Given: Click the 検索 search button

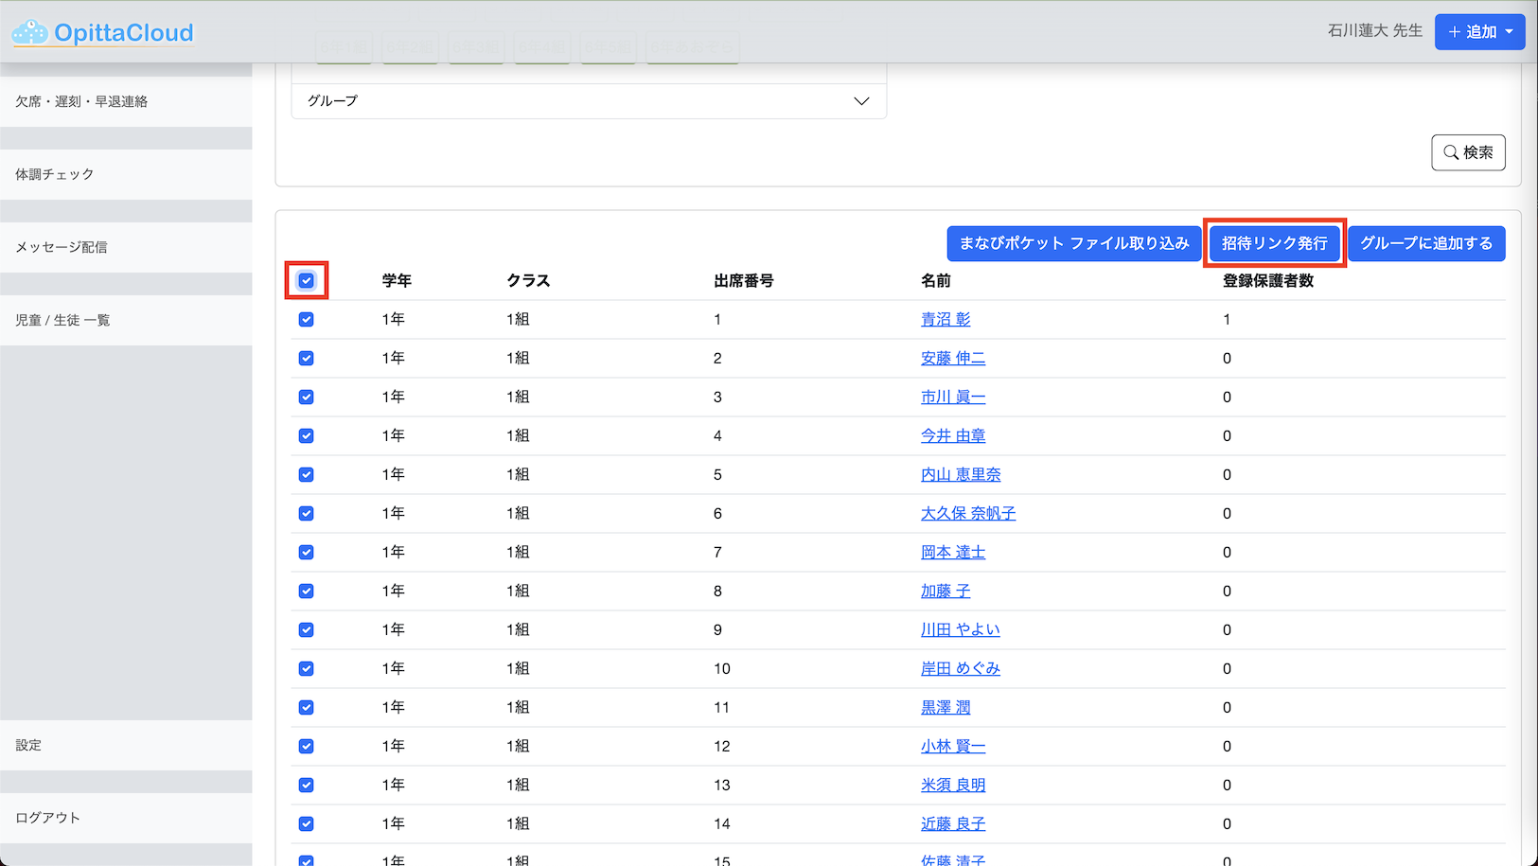Looking at the screenshot, I should click(1468, 152).
